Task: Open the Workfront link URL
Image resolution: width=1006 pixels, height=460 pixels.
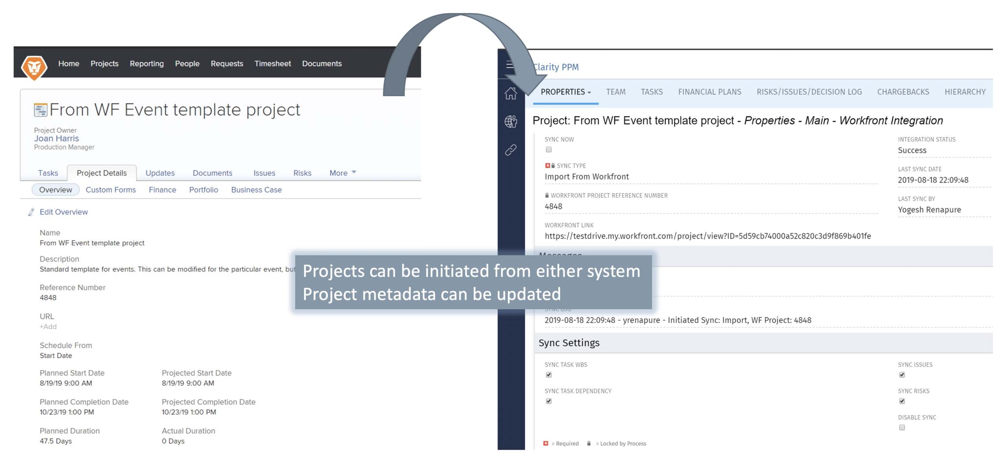Action: tap(707, 236)
